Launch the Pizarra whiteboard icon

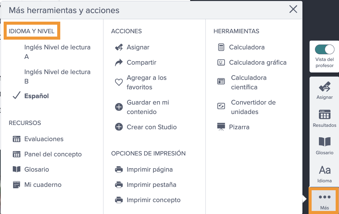[221, 127]
